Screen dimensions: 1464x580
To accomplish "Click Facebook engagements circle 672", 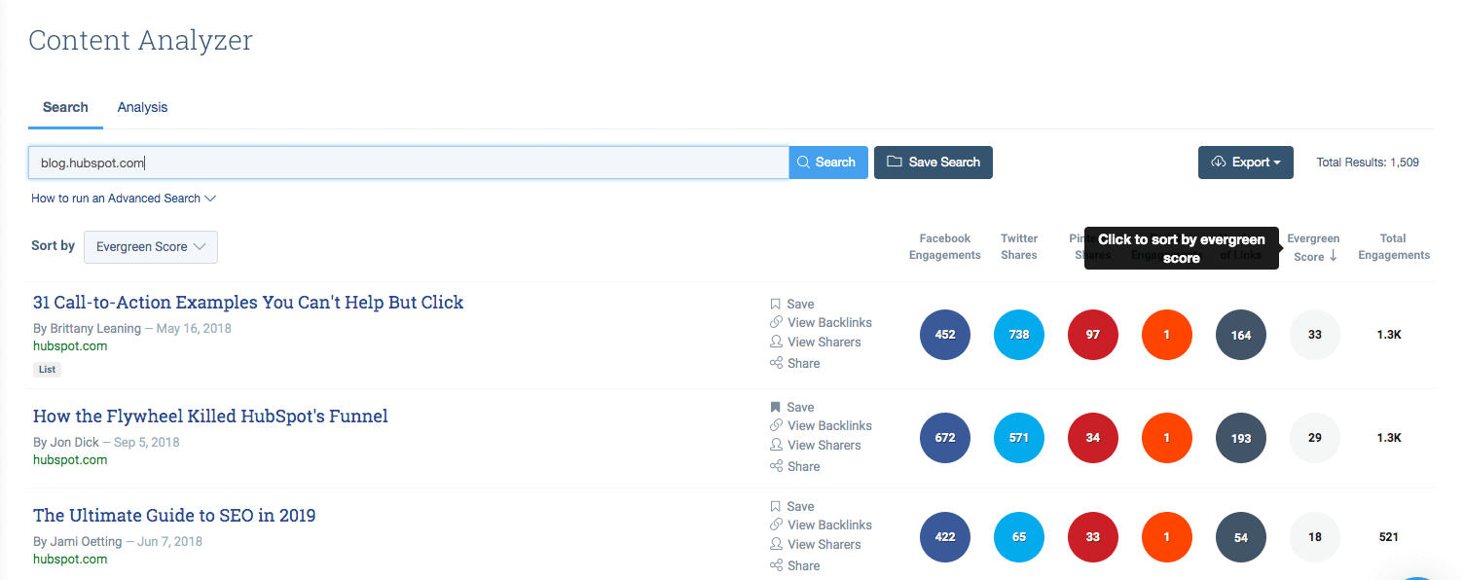I will tap(945, 438).
